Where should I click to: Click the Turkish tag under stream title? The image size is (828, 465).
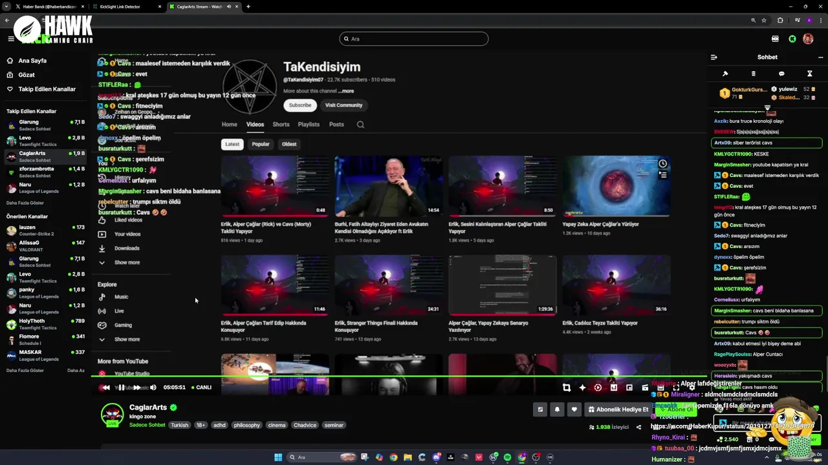179,425
